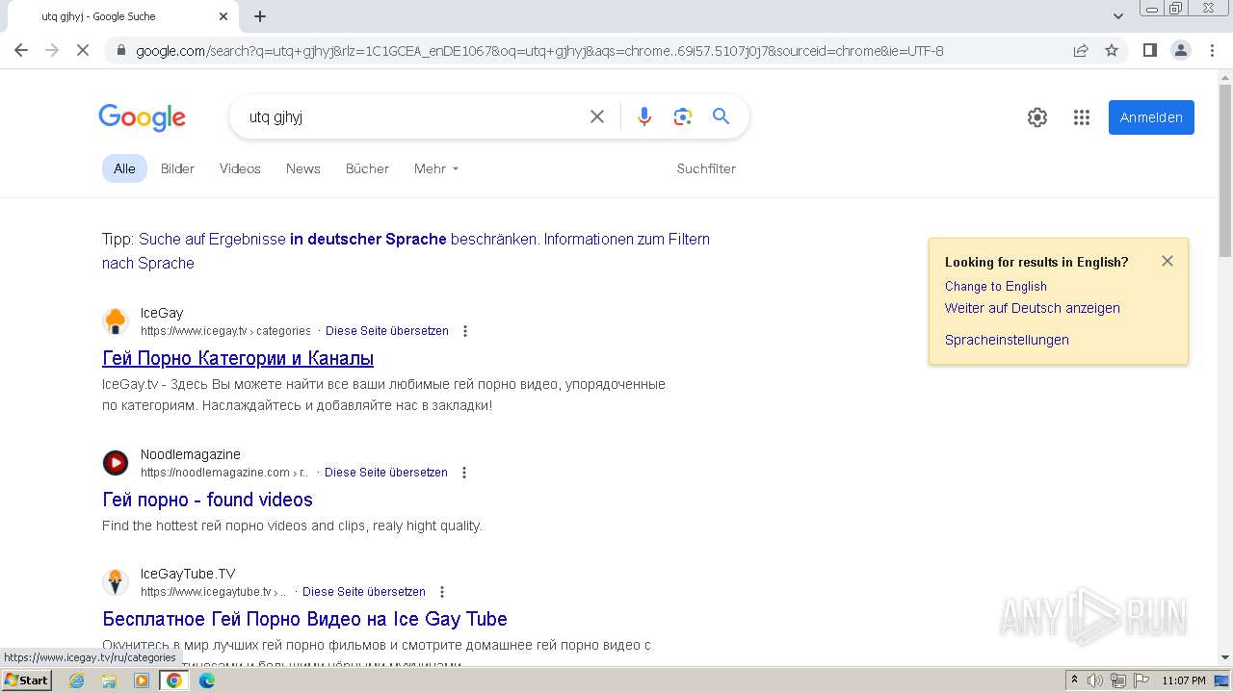Open Microsoft Edge from taskbar
Image resolution: width=1233 pixels, height=693 pixels.
coord(207,680)
